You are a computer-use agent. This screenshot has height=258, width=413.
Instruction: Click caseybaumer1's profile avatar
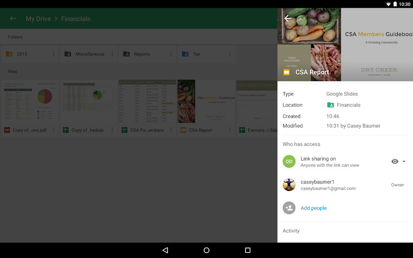click(x=289, y=185)
